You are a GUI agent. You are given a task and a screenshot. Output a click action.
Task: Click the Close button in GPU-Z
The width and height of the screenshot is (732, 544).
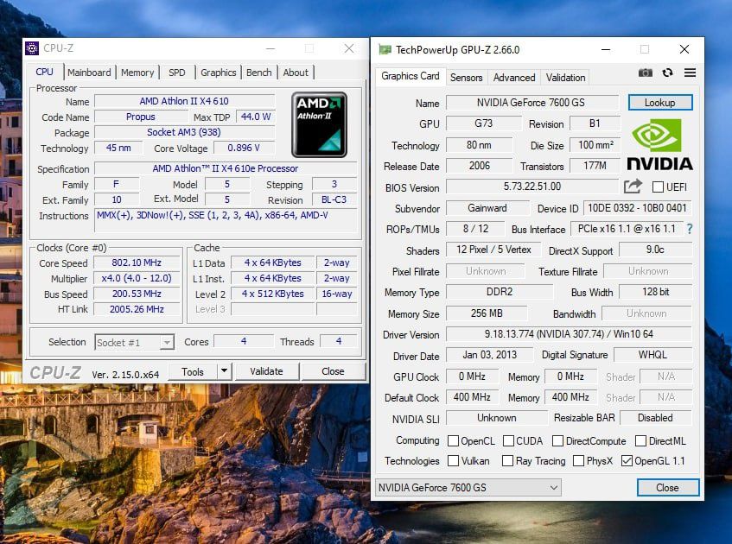click(x=667, y=488)
